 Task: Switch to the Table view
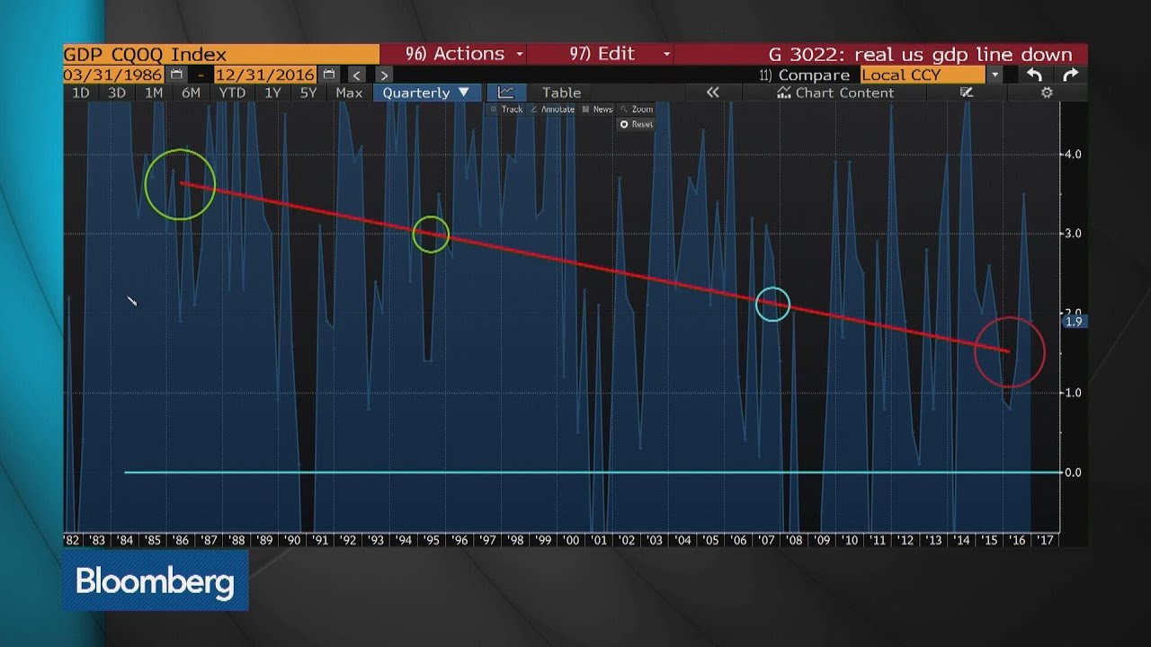(x=561, y=93)
